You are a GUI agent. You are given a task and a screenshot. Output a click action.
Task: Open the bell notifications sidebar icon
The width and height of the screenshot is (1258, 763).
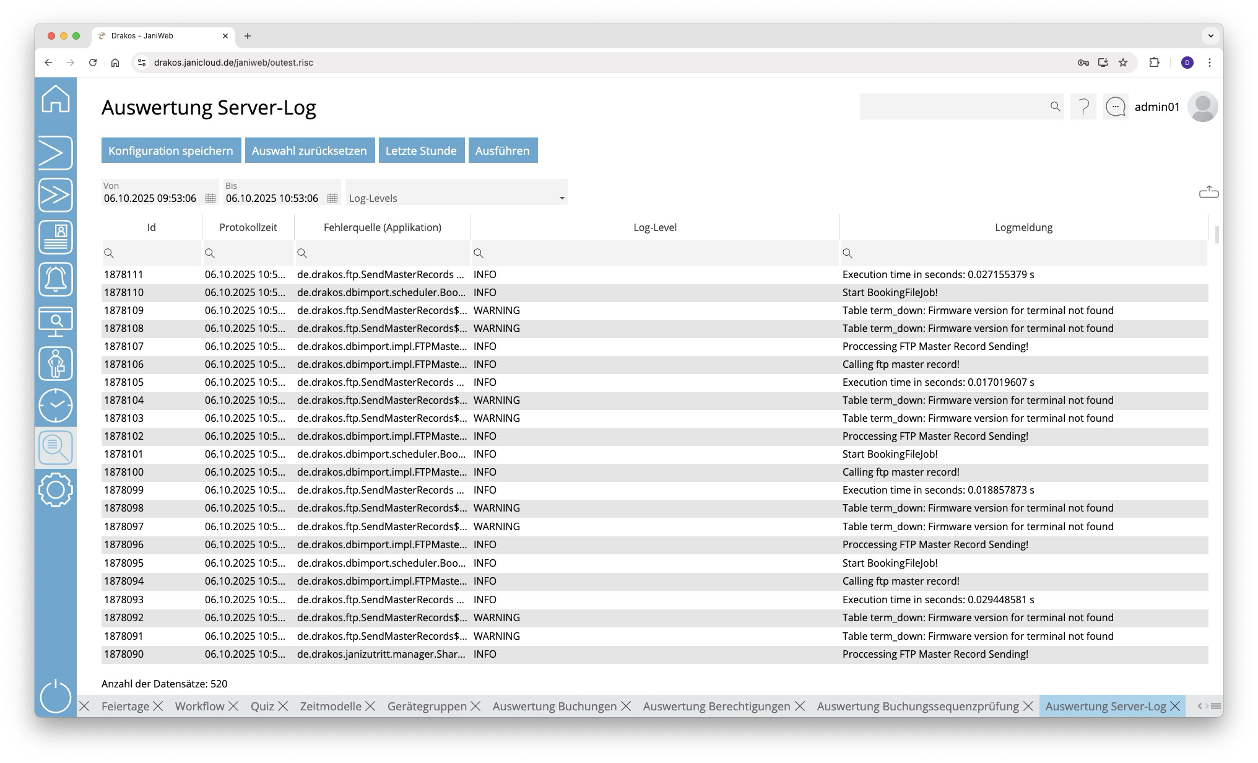[56, 279]
